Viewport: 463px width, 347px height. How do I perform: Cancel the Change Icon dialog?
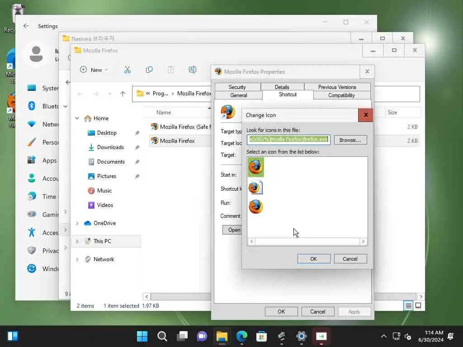tap(350, 259)
